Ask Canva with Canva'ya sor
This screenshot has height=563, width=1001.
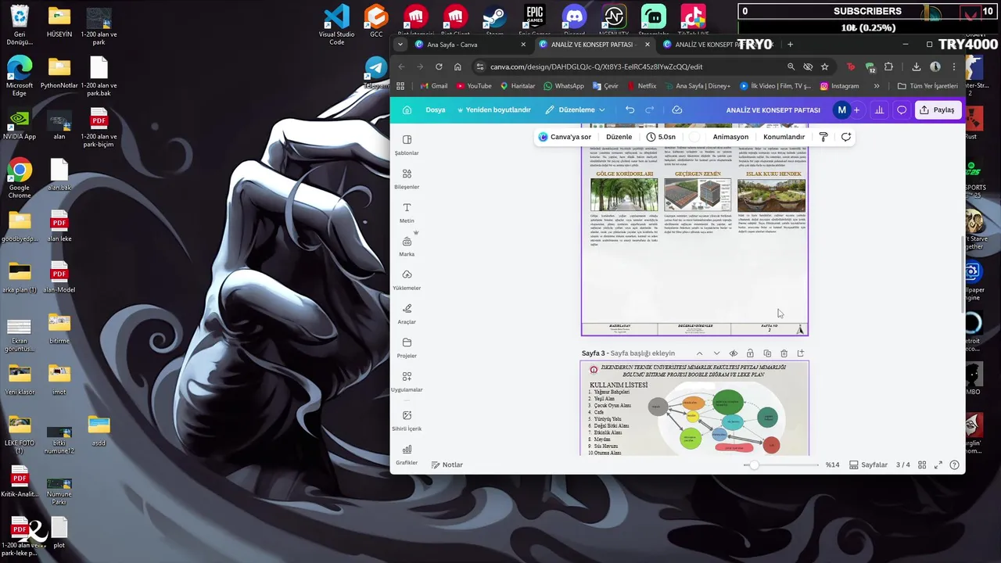coord(565,137)
